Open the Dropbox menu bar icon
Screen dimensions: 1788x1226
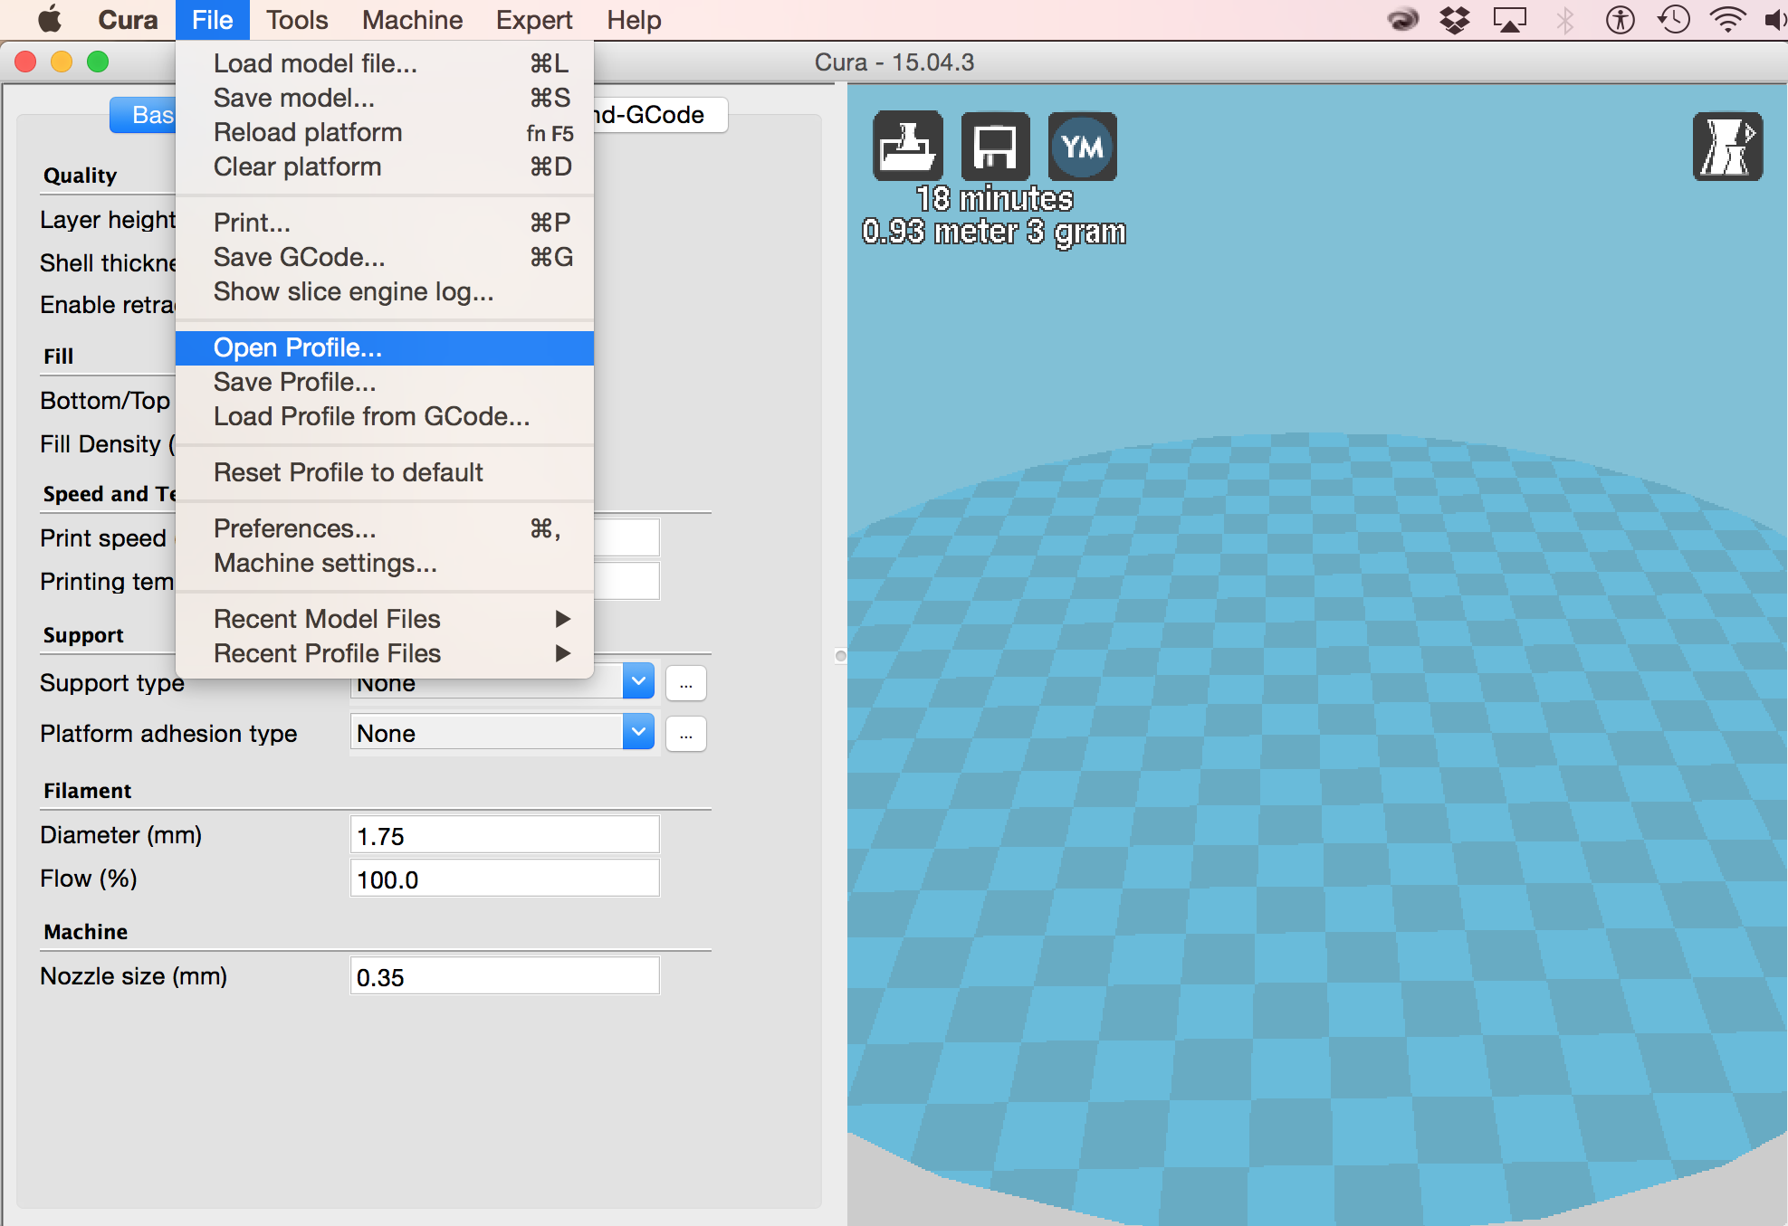tap(1455, 20)
